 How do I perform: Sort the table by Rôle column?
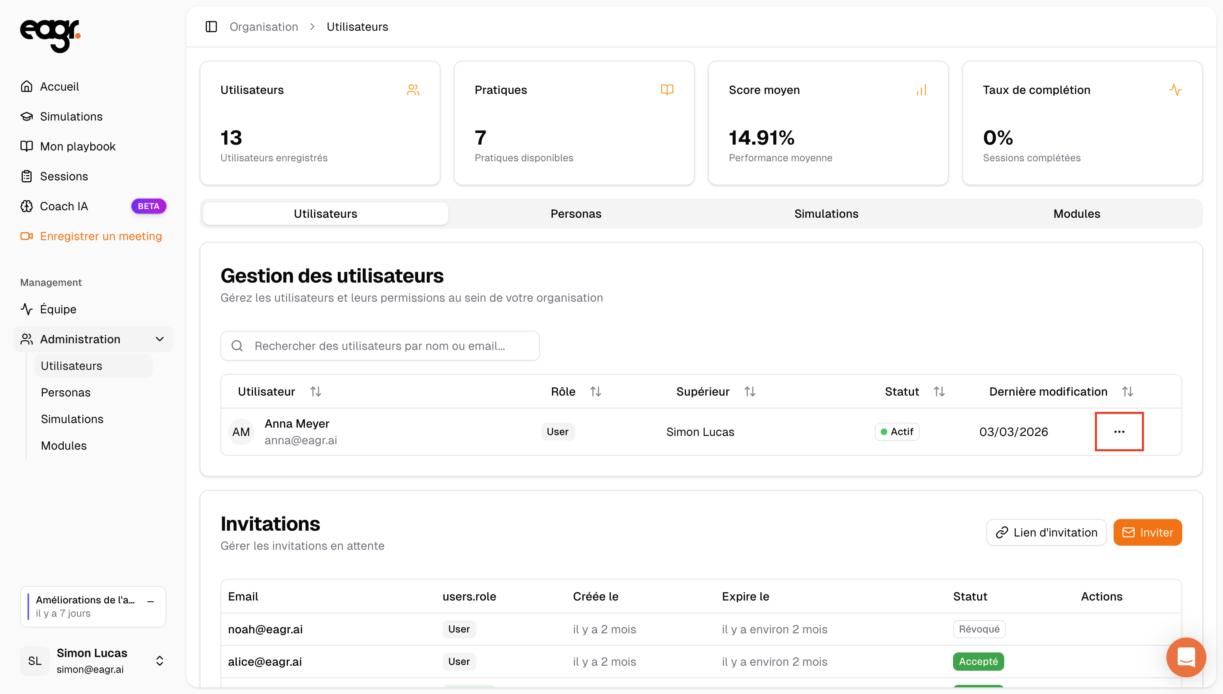click(x=595, y=391)
